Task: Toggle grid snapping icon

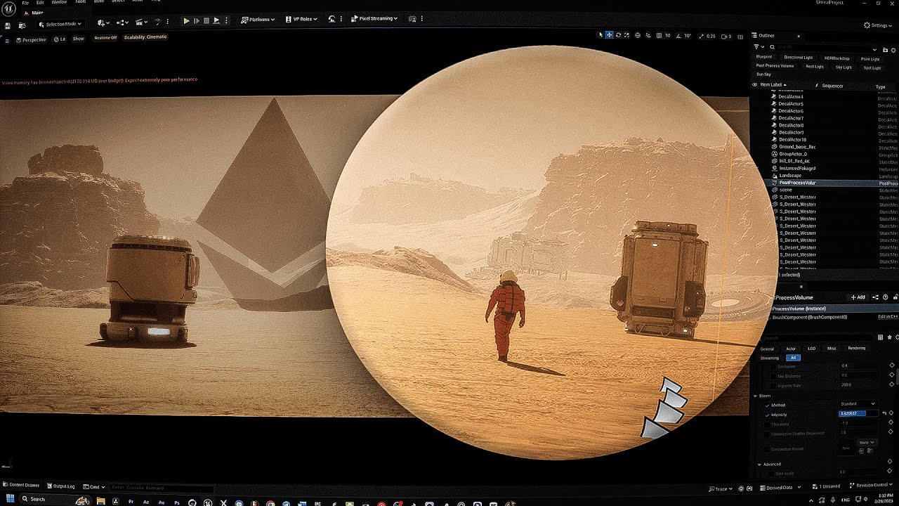Action: coord(659,35)
